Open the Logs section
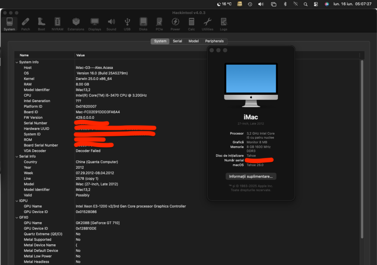The width and height of the screenshot is (377, 265). pyautogui.click(x=224, y=24)
